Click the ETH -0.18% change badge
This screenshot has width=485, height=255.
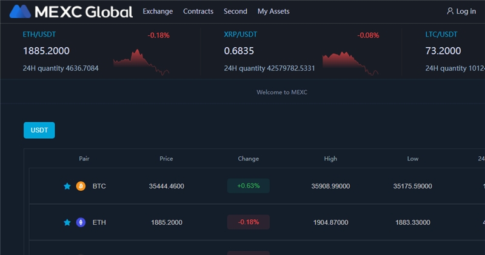249,222
